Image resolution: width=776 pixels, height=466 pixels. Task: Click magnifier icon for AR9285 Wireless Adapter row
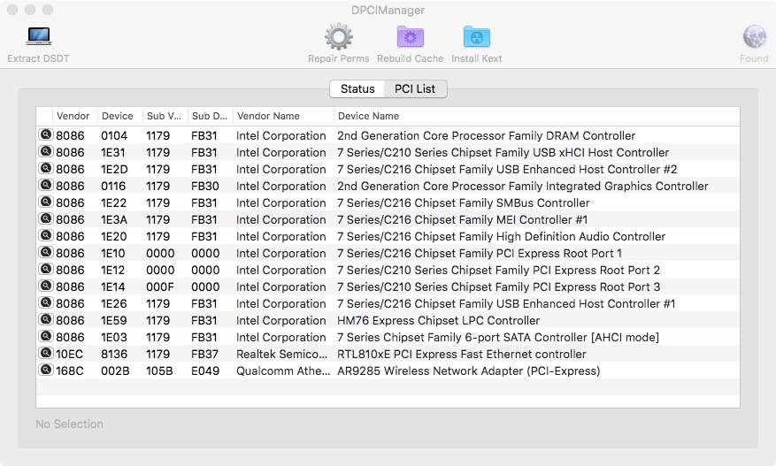pos(45,370)
